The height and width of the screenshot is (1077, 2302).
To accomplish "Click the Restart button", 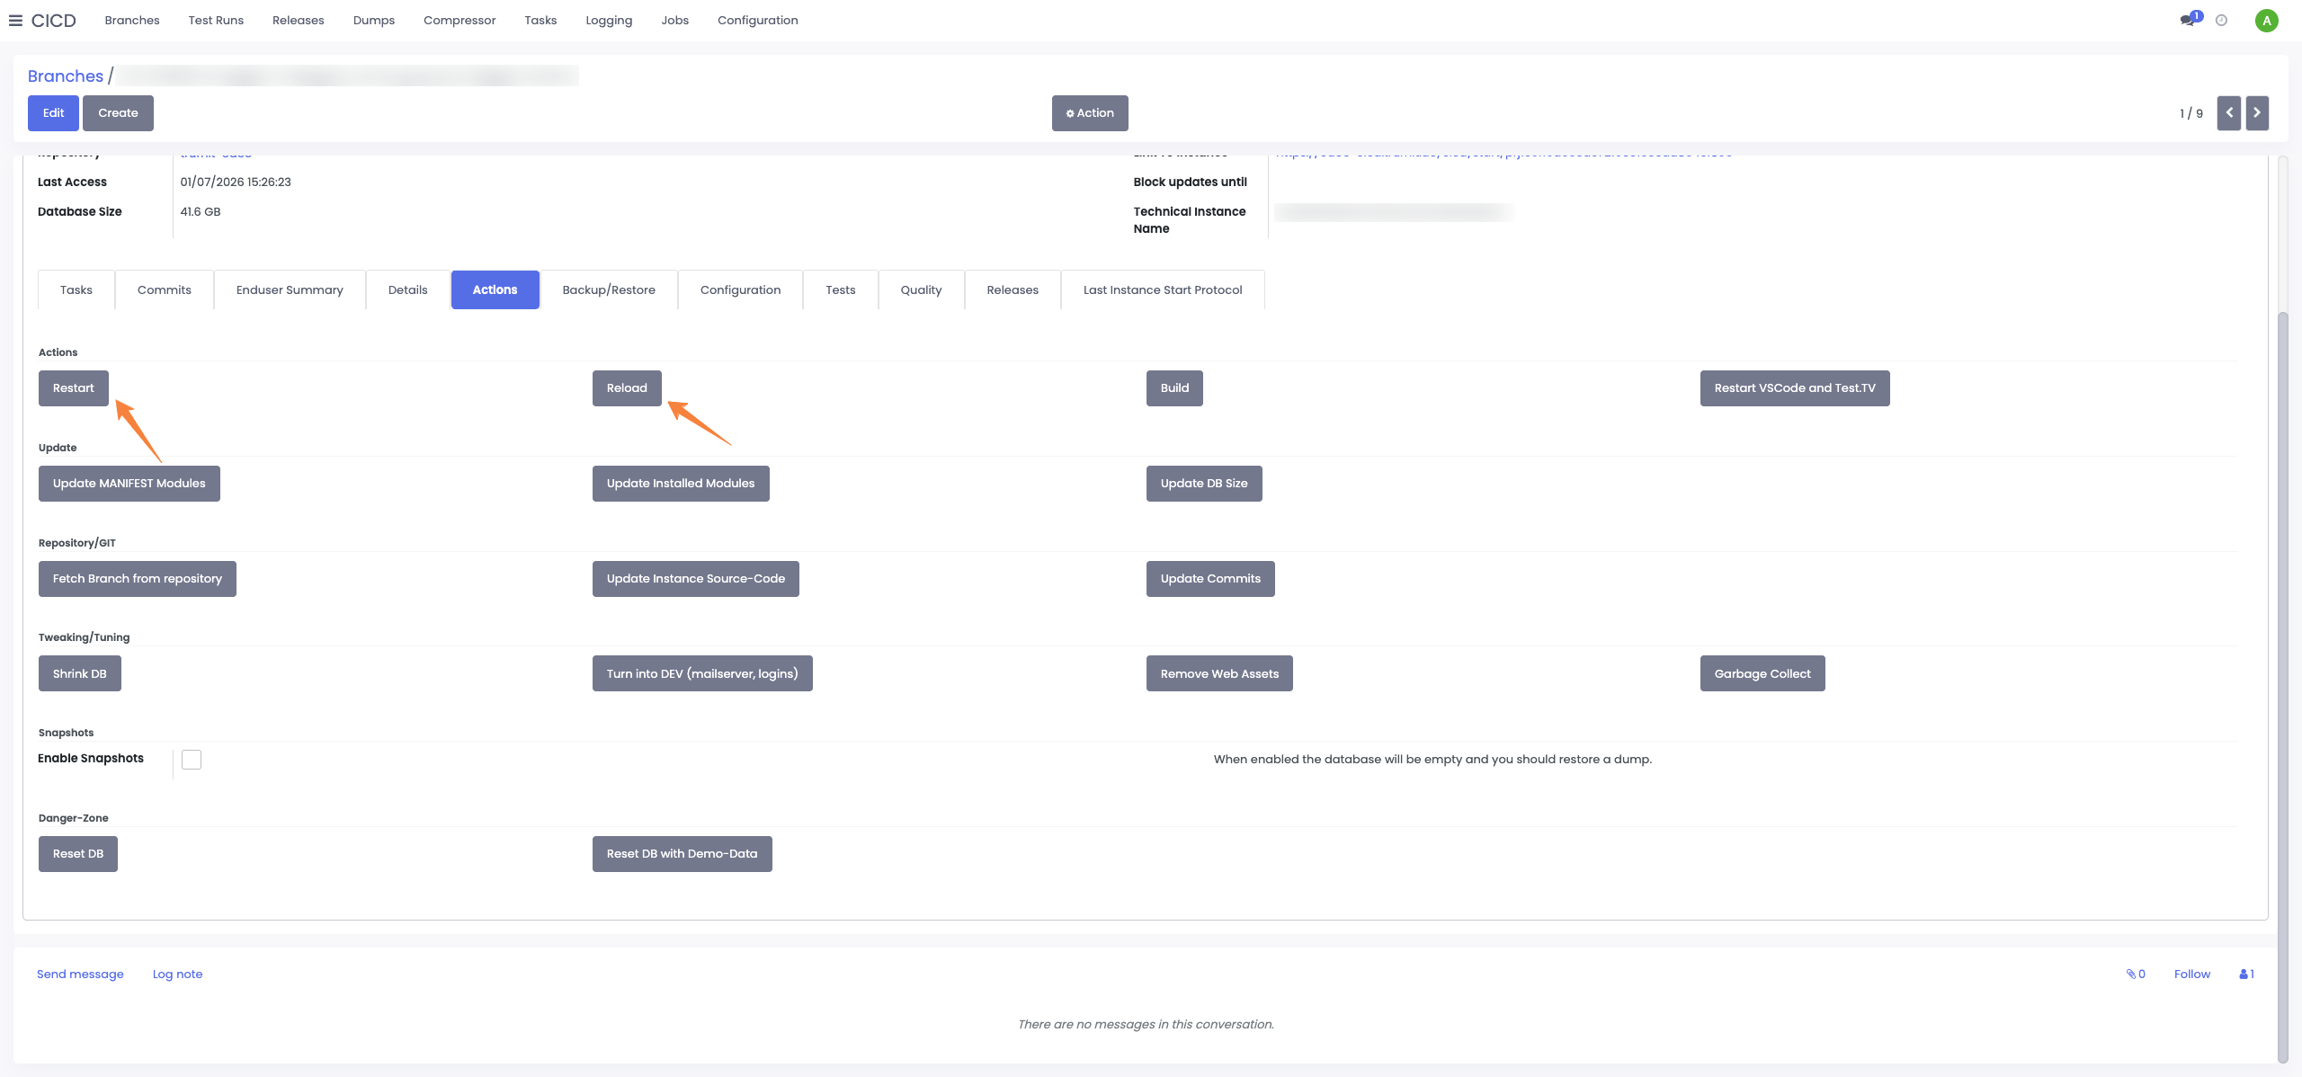I will (74, 388).
